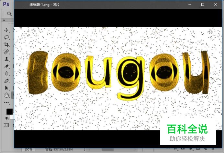
Task: Select the Eraser tool
Action: (6, 66)
